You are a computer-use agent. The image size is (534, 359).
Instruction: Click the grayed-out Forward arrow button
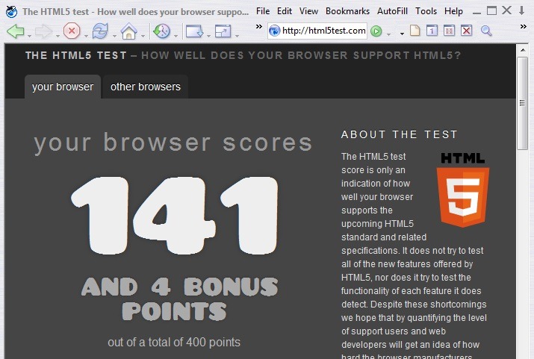pyautogui.click(x=43, y=31)
